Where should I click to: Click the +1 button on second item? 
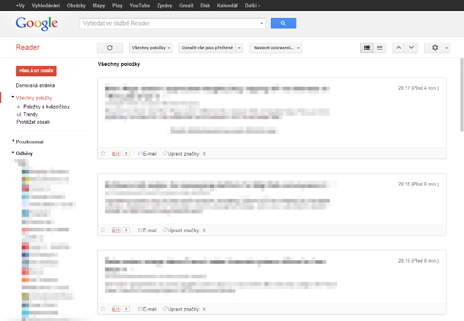pyautogui.click(x=116, y=230)
